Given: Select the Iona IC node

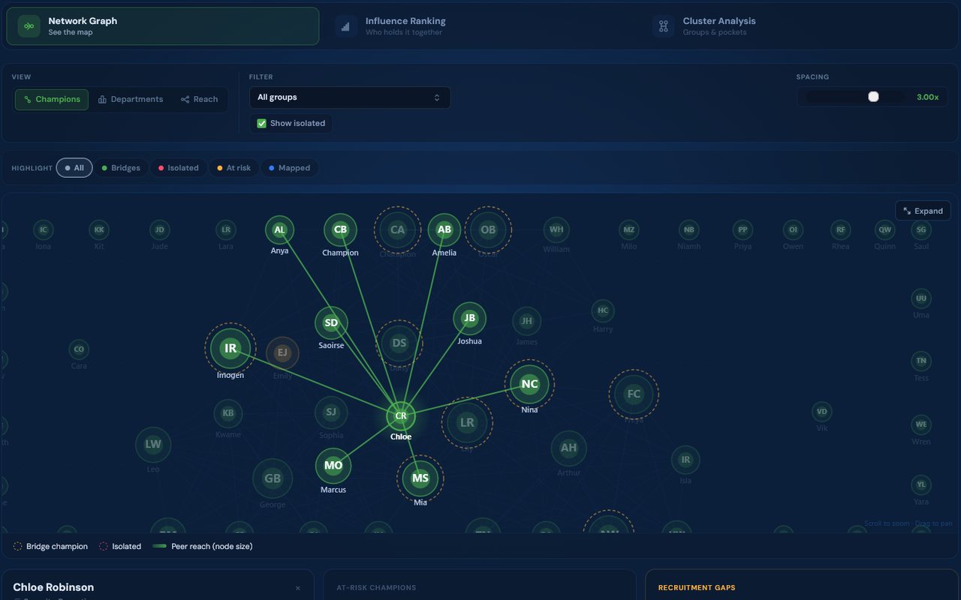Looking at the screenshot, I should coord(44,229).
